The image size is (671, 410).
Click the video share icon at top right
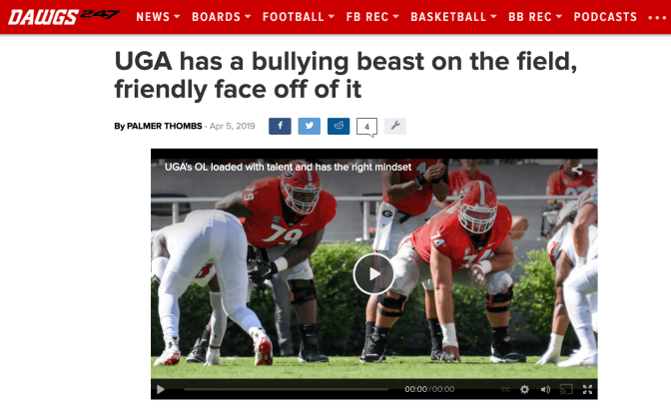click(x=577, y=170)
